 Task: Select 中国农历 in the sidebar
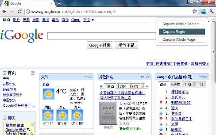coord(9,100)
